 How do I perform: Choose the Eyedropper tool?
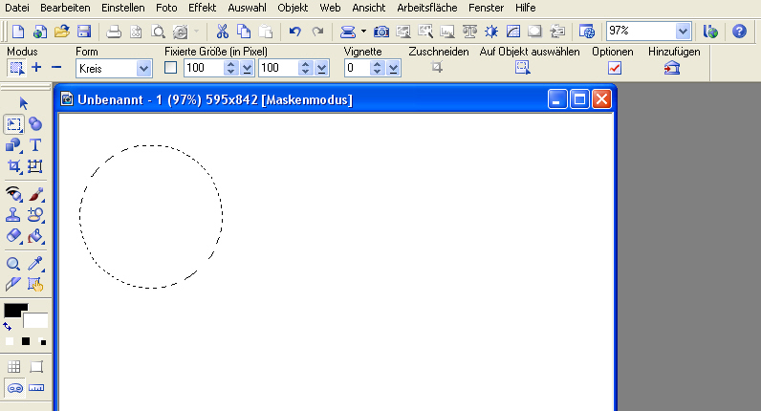click(x=36, y=264)
